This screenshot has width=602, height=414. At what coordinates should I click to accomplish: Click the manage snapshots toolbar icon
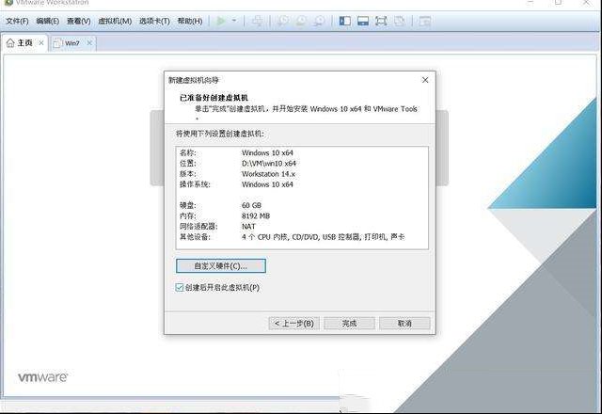click(319, 21)
